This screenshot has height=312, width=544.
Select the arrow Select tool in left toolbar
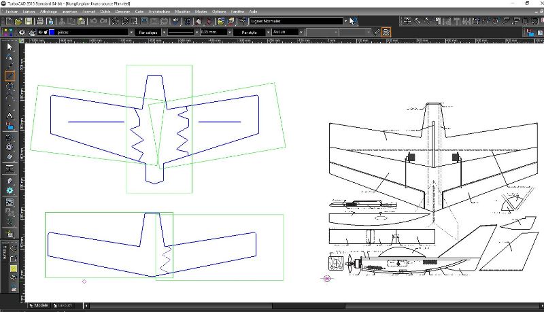[10, 47]
